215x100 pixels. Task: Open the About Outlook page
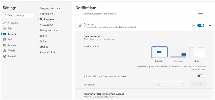click(x=48, y=52)
